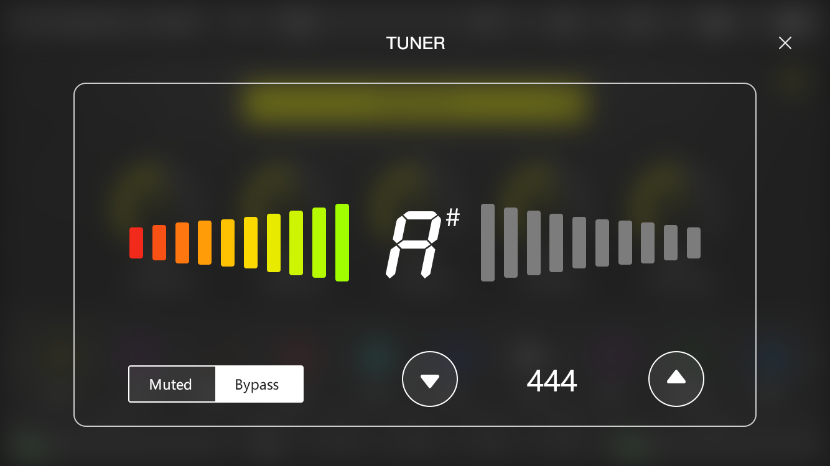Screen dimensions: 830x466
Task: Click the tallest bright green meter bar
Action: click(x=342, y=242)
